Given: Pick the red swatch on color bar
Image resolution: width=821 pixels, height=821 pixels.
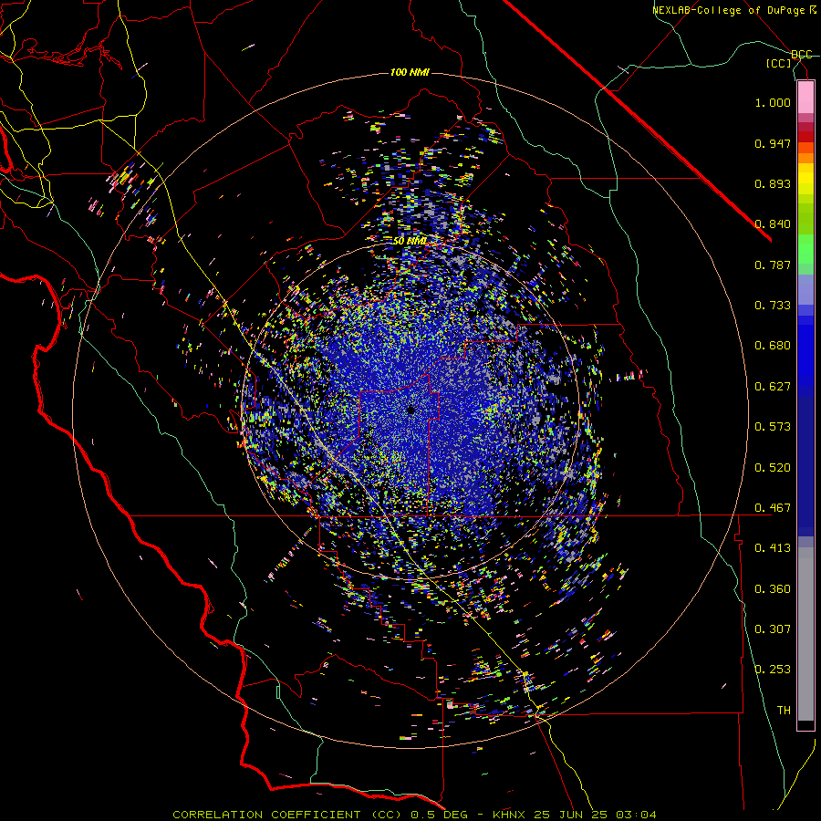Looking at the screenshot, I should 805,137.
